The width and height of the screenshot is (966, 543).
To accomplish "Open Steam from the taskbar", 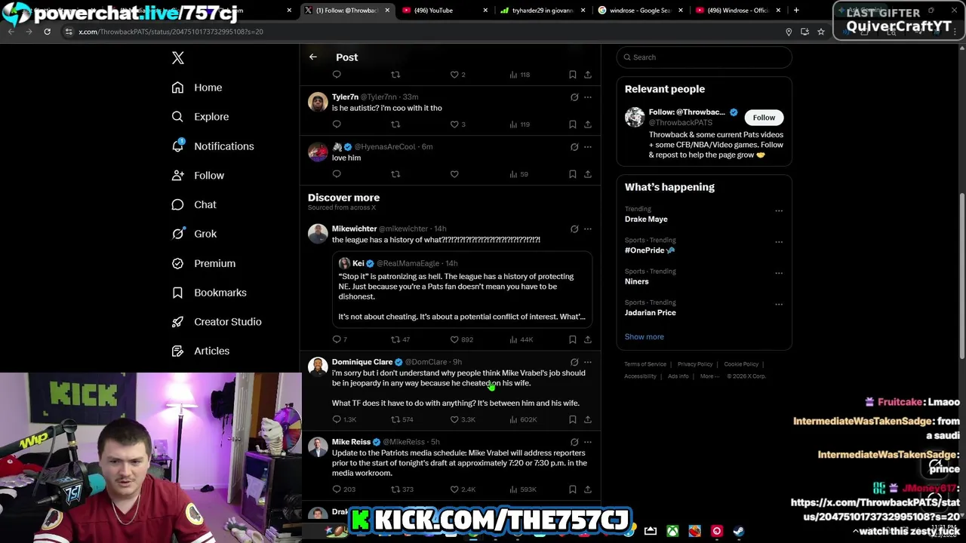I will tap(739, 532).
